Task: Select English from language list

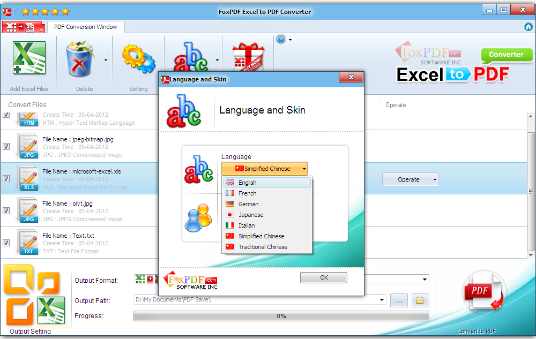Action: [267, 183]
